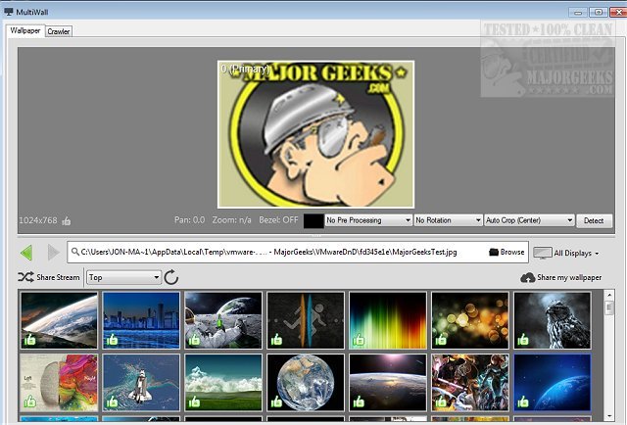Click the Bezel: OFF text
Screen dimensions: 627x425
click(x=278, y=220)
